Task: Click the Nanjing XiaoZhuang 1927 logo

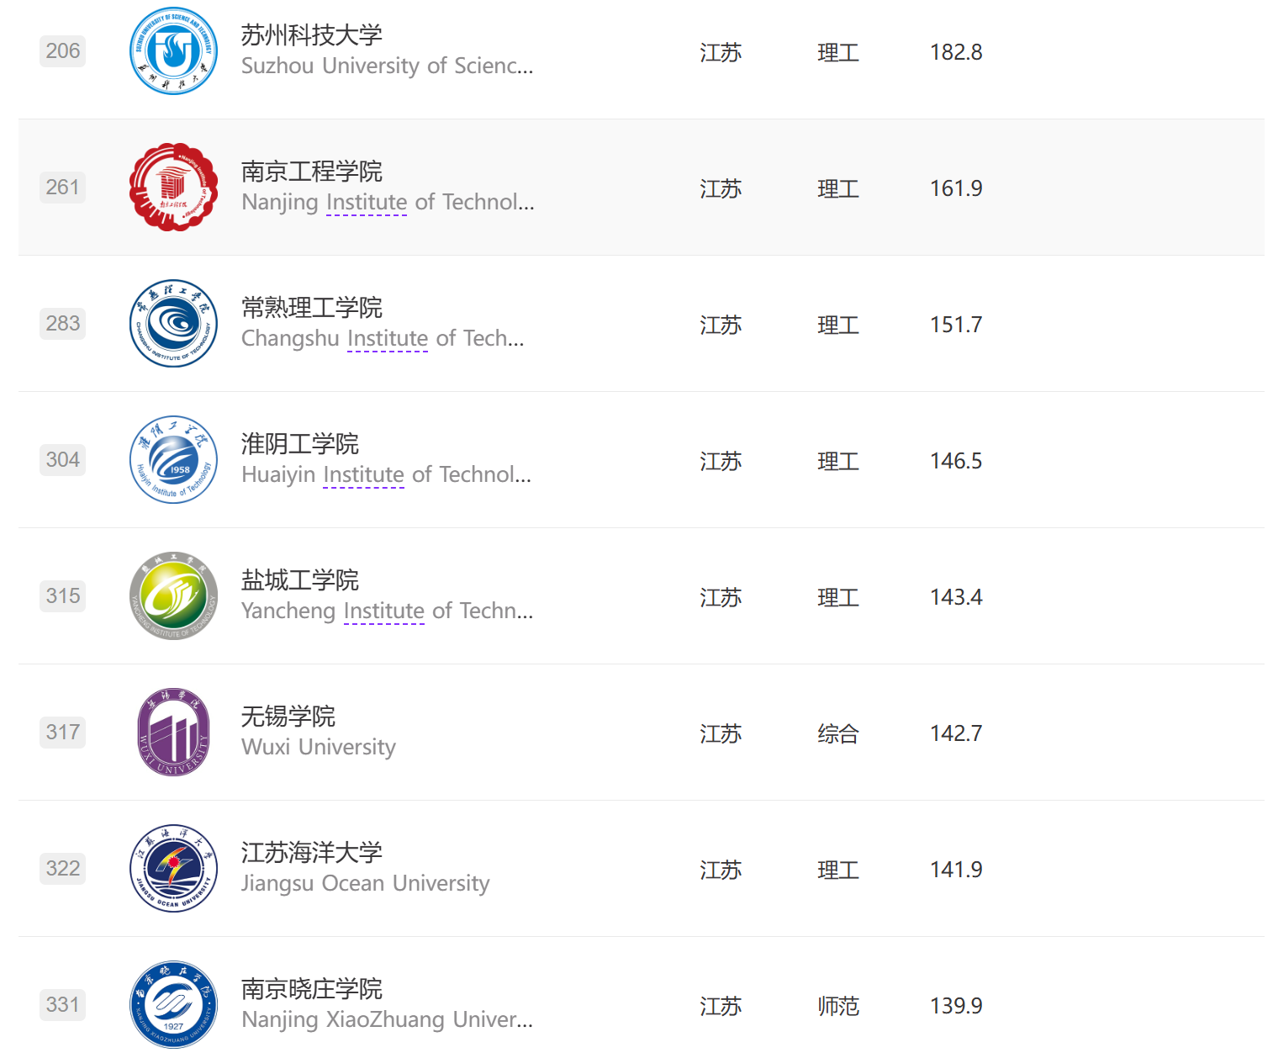Action: click(173, 1005)
